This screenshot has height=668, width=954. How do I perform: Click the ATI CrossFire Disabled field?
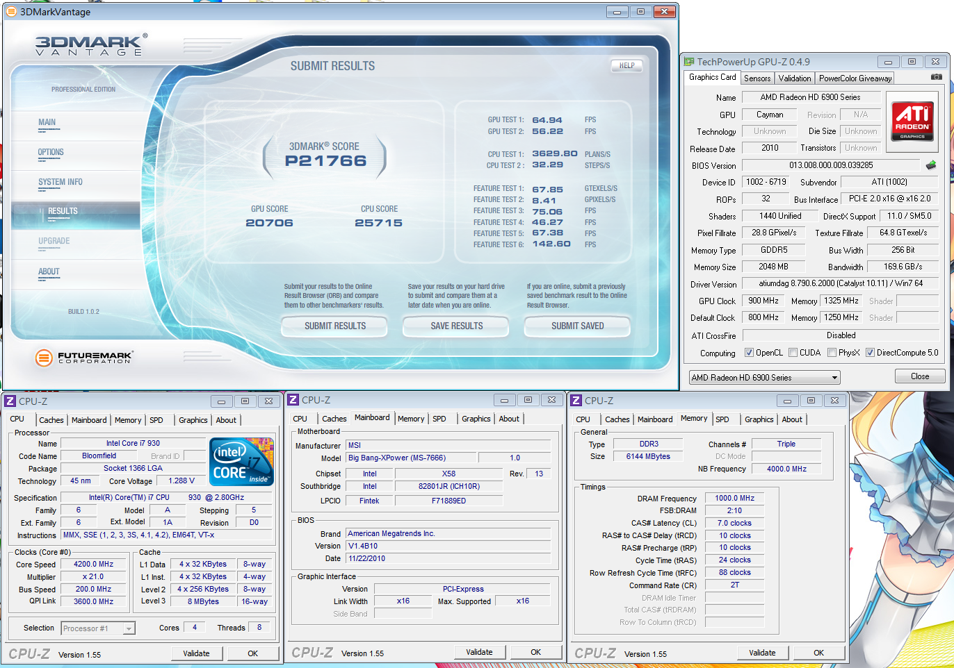tap(841, 335)
